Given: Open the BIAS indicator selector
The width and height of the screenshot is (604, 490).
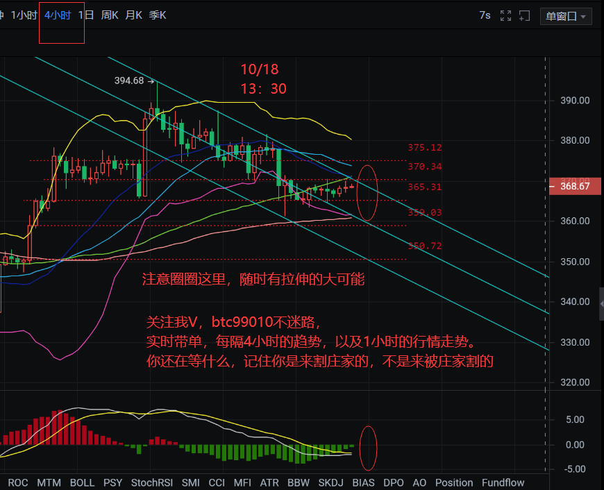Looking at the screenshot, I should click(x=363, y=482).
